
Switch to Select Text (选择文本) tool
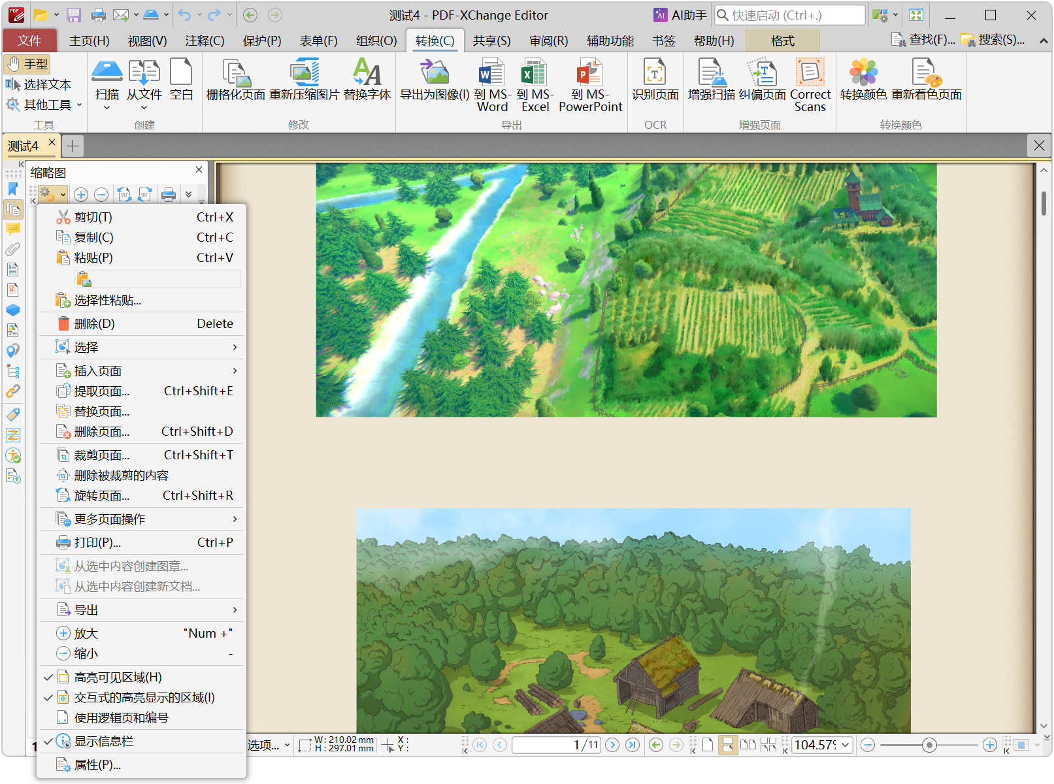point(39,84)
